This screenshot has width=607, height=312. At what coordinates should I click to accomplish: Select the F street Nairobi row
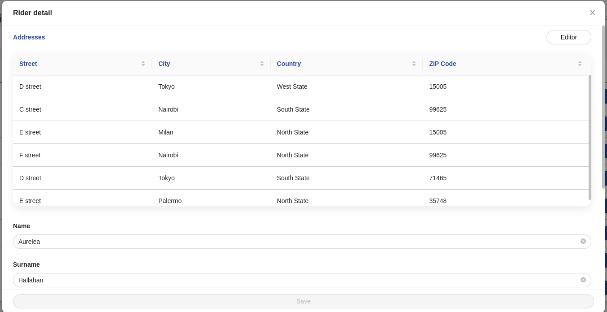[x=300, y=155]
